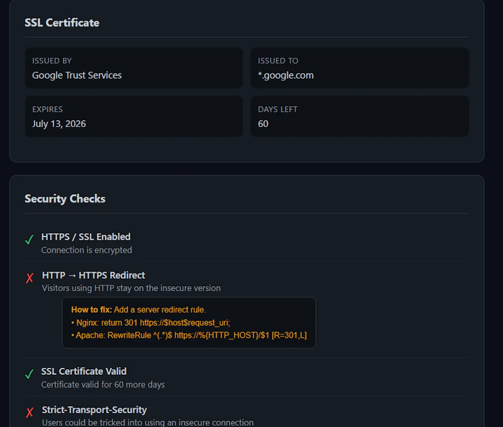Screen dimensions: 503x427
Task: Select the SSL Certificate heading
Action: [x=62, y=23]
